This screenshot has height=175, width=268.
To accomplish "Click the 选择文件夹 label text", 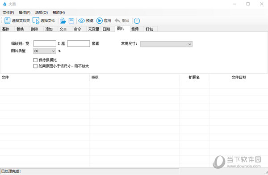I will (x=21, y=21).
